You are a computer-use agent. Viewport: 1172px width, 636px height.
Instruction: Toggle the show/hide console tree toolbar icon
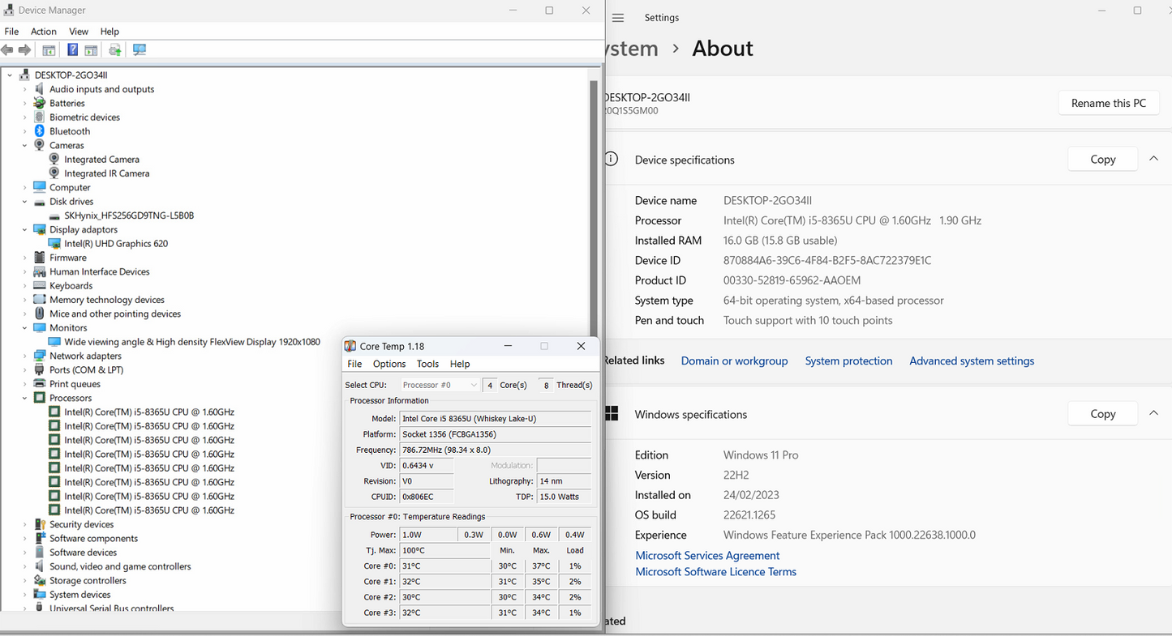[49, 50]
